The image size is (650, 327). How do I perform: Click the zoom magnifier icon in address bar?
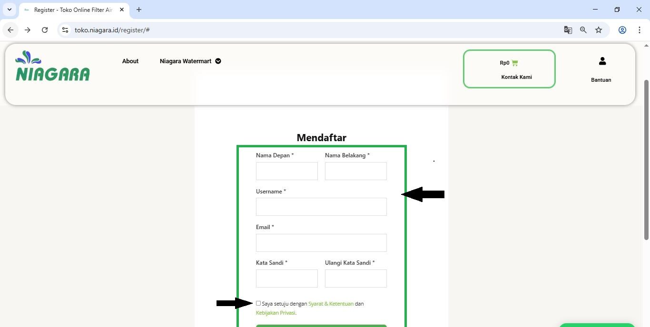pyautogui.click(x=583, y=30)
